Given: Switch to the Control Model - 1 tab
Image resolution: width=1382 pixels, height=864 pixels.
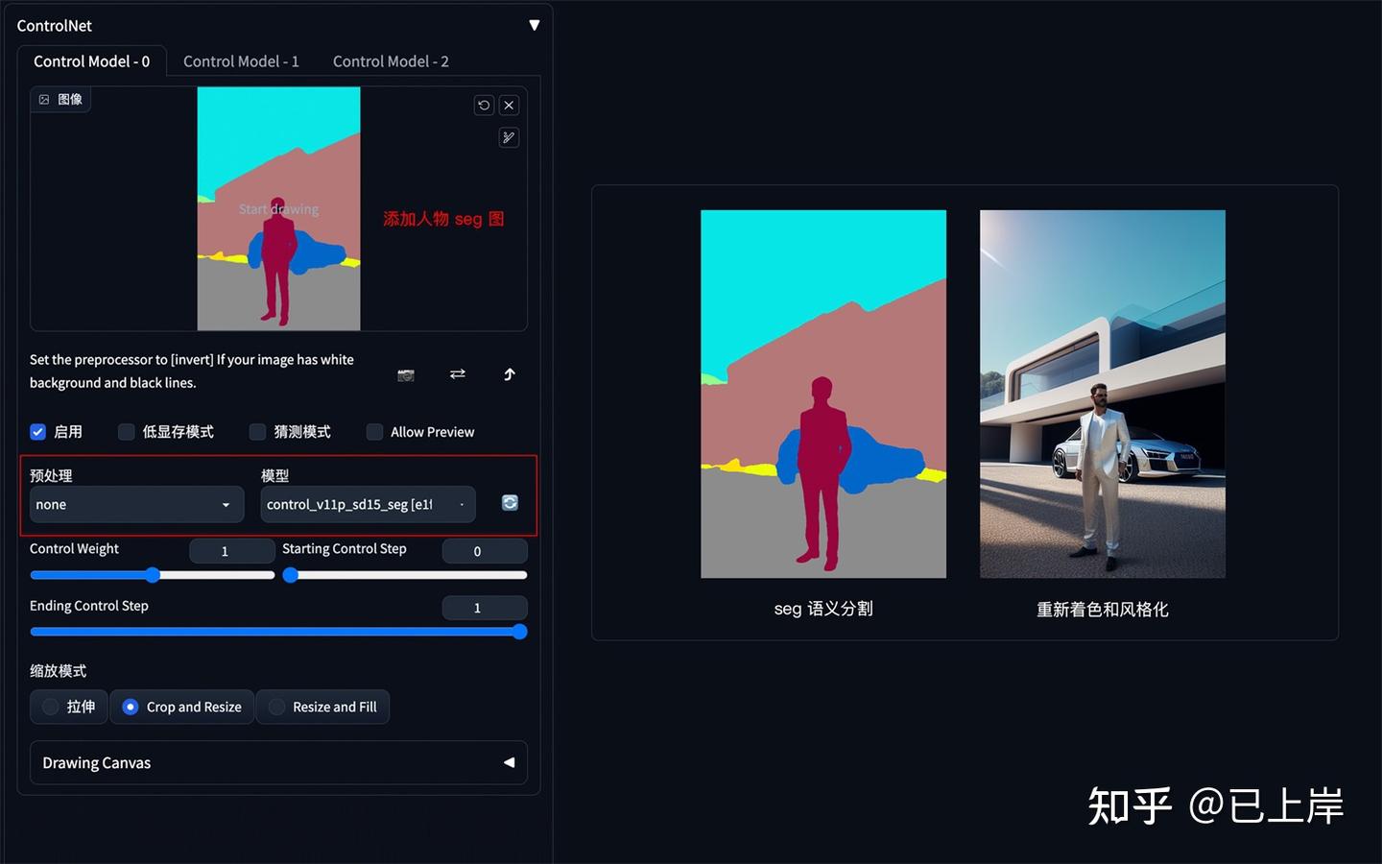Looking at the screenshot, I should [x=241, y=60].
